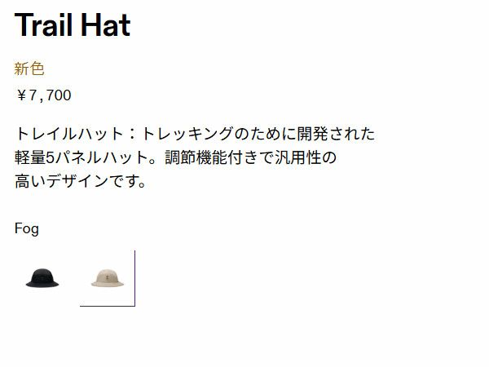Click the brim of the black hat

tap(42, 284)
